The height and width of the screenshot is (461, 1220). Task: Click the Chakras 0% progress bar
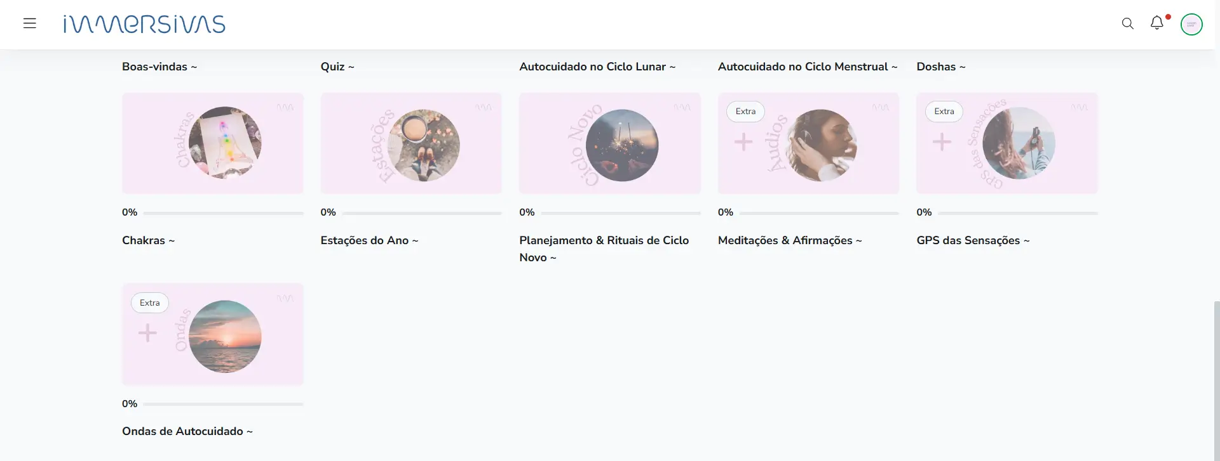pos(224,213)
